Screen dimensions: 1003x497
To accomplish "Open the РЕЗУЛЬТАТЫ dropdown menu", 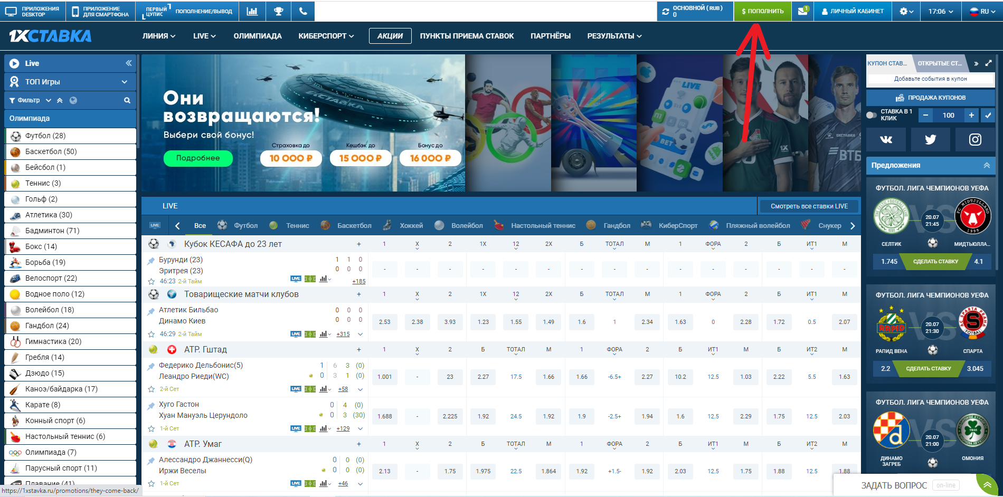I will point(614,36).
